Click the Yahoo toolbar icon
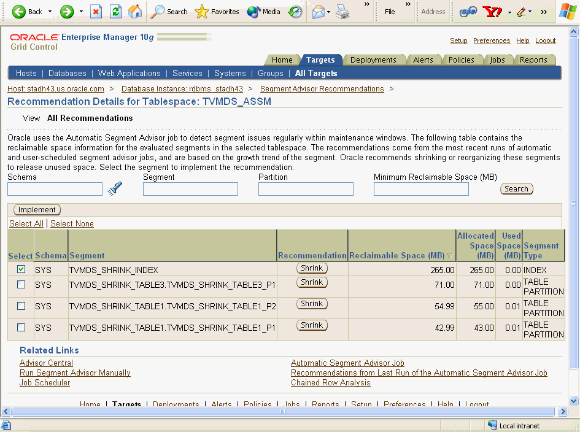580x432 pixels. click(x=492, y=12)
